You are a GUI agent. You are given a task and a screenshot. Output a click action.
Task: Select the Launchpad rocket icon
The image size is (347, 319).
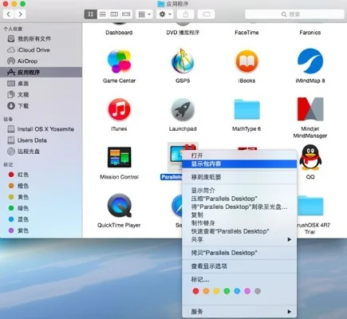[x=183, y=109]
